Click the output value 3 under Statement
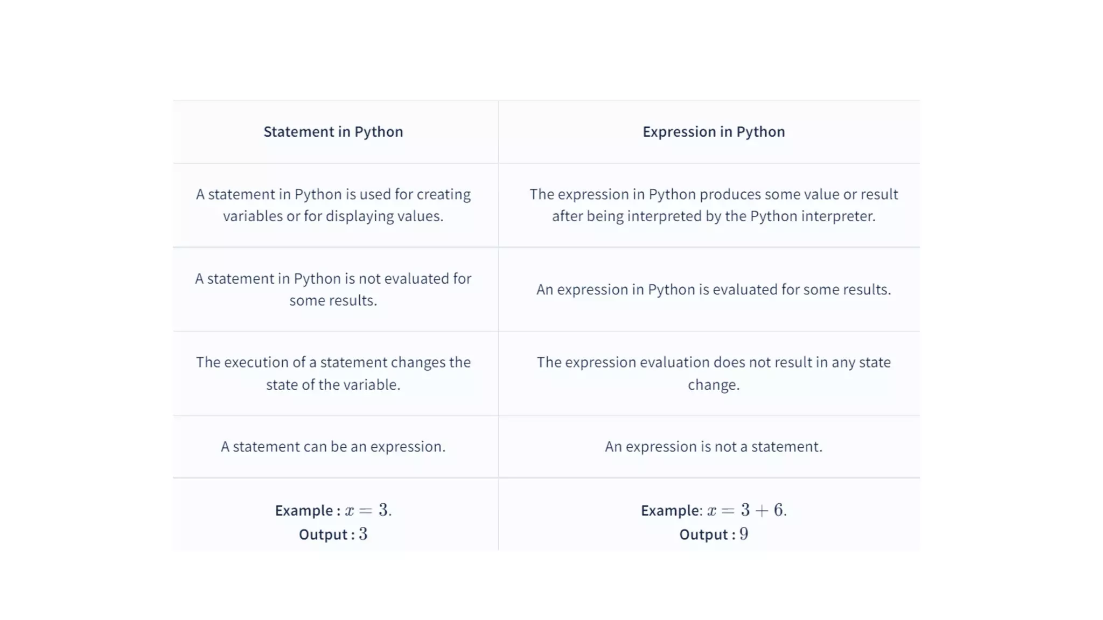 point(363,534)
